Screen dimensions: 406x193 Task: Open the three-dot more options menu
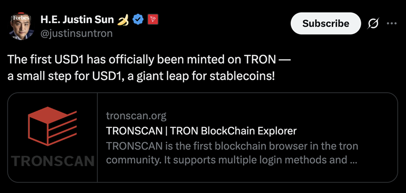(391, 24)
